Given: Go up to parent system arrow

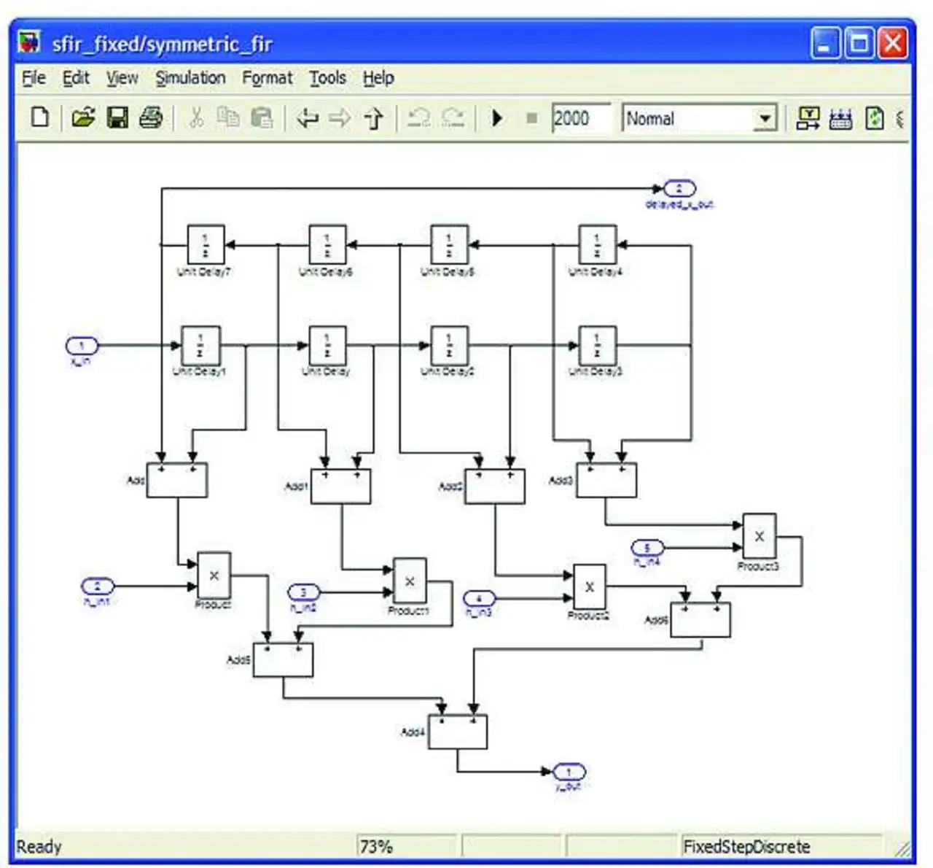Looking at the screenshot, I should click(x=374, y=117).
